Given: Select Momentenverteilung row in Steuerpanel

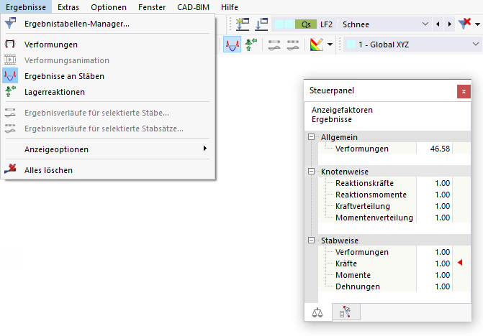Looking at the screenshot, I should coord(394,218).
